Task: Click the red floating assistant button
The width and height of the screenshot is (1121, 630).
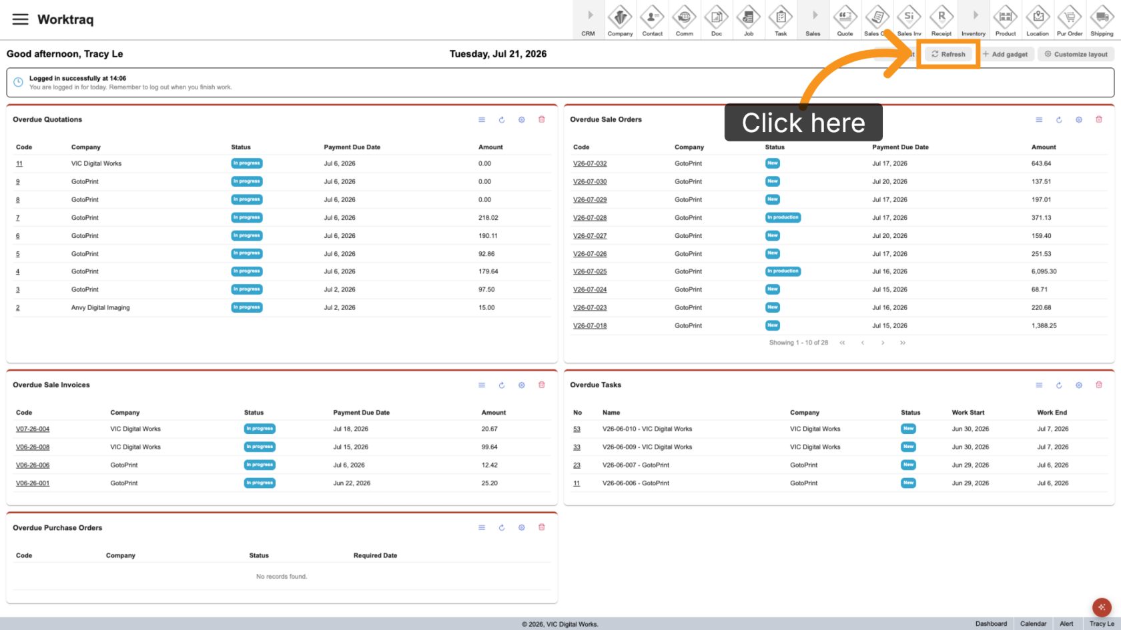Action: (x=1102, y=607)
